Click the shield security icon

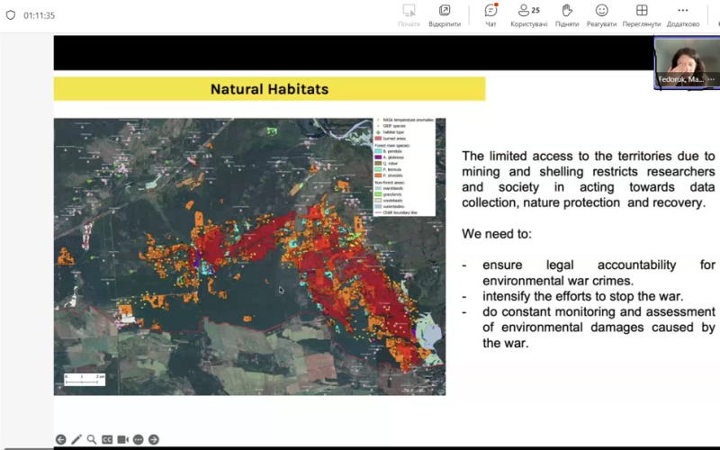(x=11, y=15)
